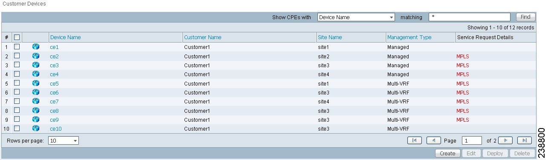Focus the matching search text field

point(470,17)
